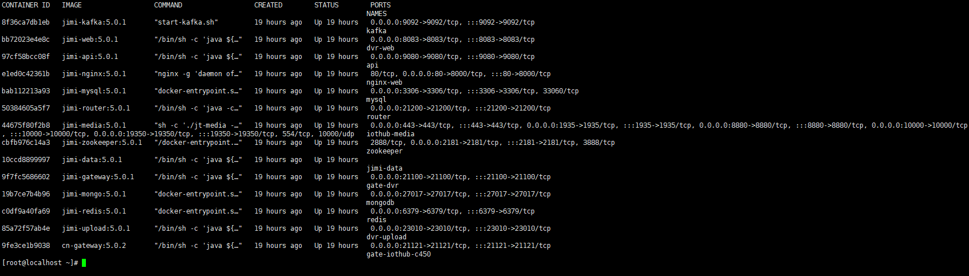This screenshot has height=276, width=969.
Task: Click the cn-gateway:5.0.2 image name
Action: [x=94, y=246]
